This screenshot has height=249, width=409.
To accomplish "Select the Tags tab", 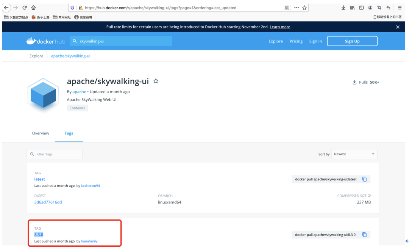I will point(69,133).
